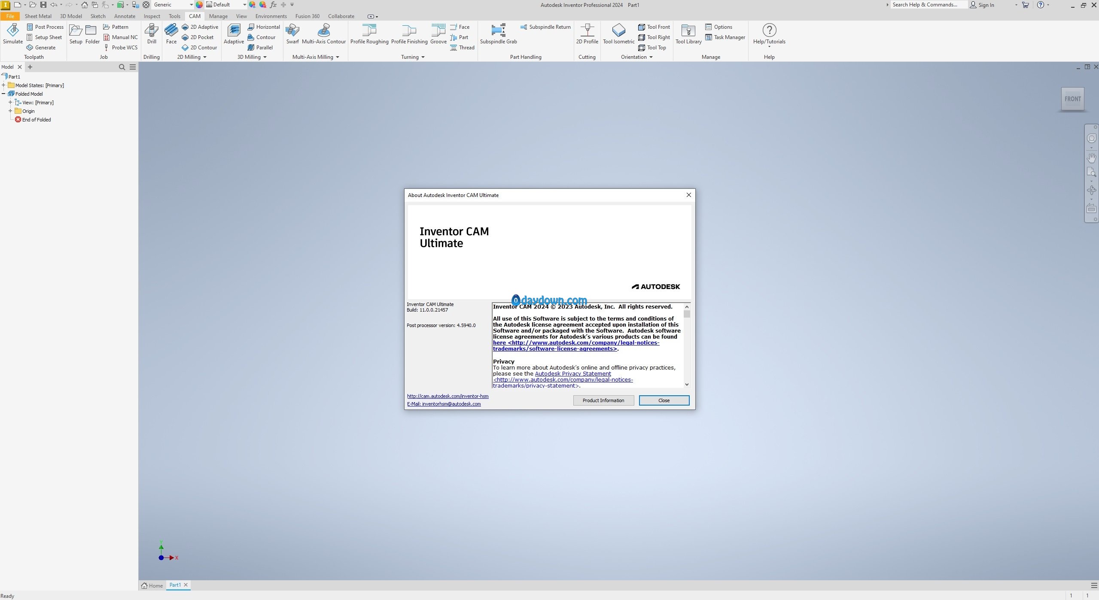Screen dimensions: 1099x600
Task: Expand Model States: [Primary] node
Action: pos(3,85)
